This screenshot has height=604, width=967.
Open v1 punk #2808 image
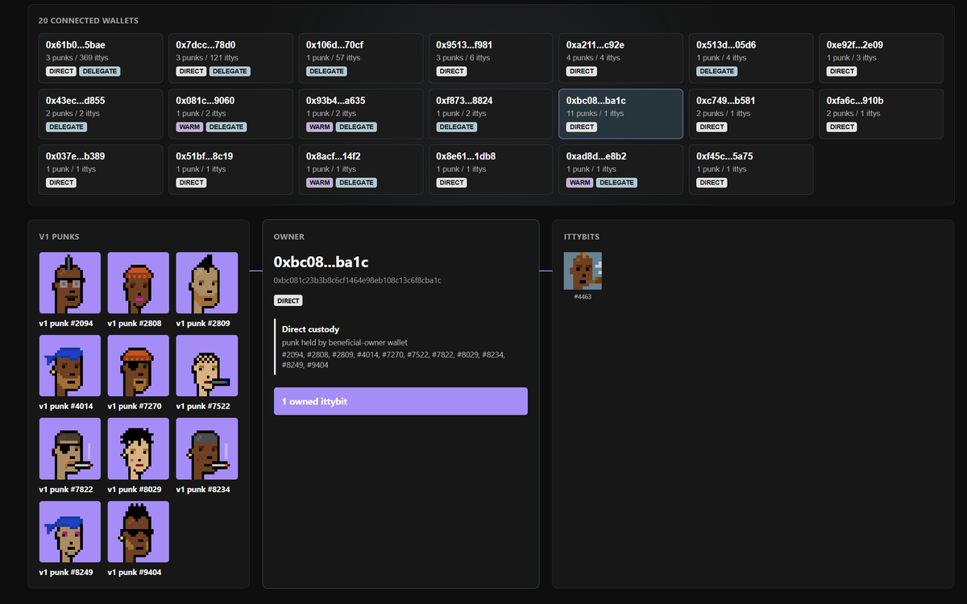pyautogui.click(x=139, y=283)
